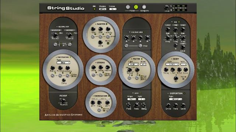Turn the Filter Env Decay knob
The image size is (236, 132).
(x=133, y=38)
